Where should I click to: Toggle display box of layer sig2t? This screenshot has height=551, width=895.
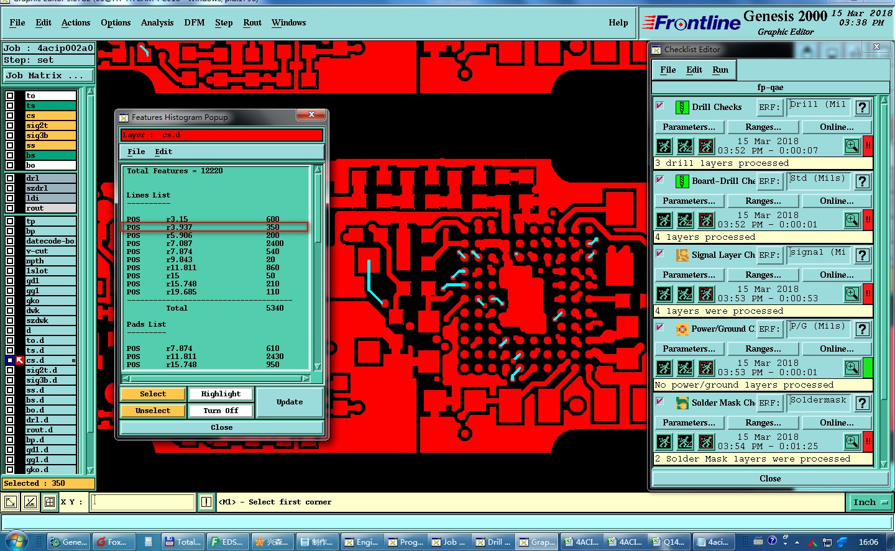point(10,125)
